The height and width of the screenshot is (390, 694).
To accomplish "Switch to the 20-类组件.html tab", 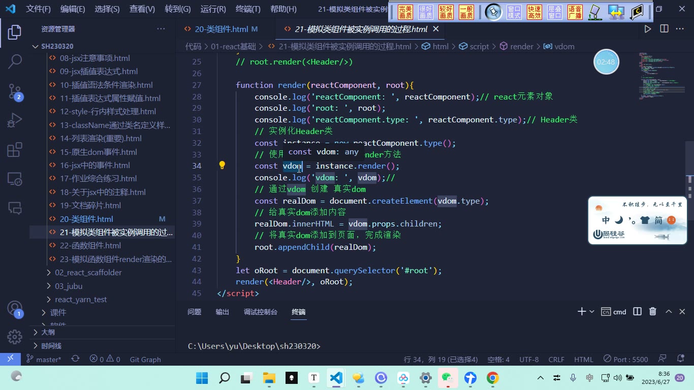I will (x=221, y=29).
